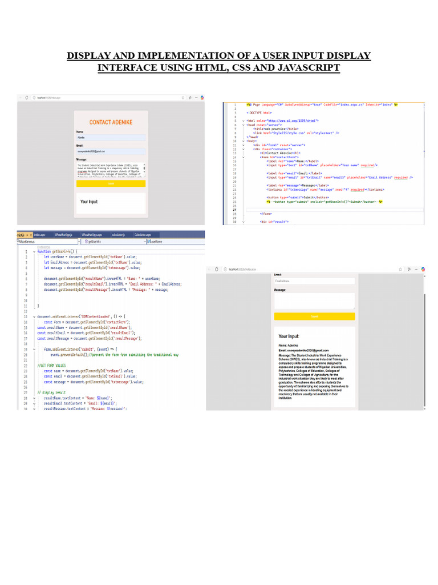Viewport: 438px width, 585px height.
Task: Collapse the html element on line 5
Action: tap(243, 121)
